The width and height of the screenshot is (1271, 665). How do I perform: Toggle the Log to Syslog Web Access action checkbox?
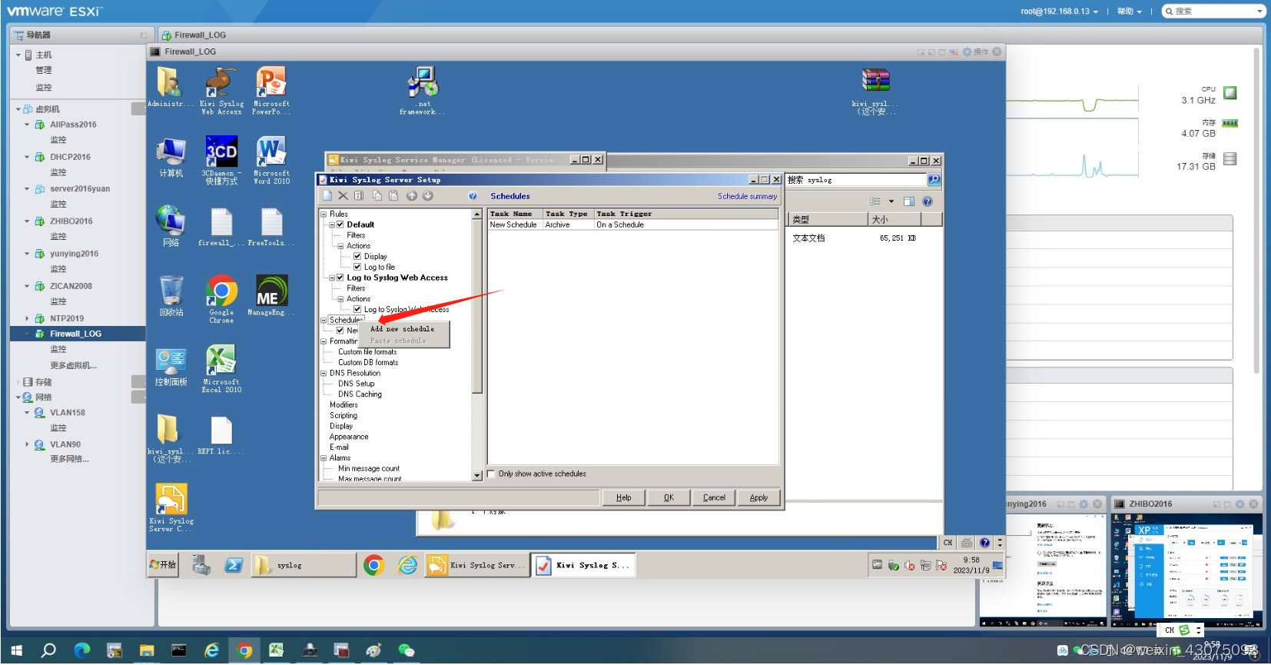357,309
